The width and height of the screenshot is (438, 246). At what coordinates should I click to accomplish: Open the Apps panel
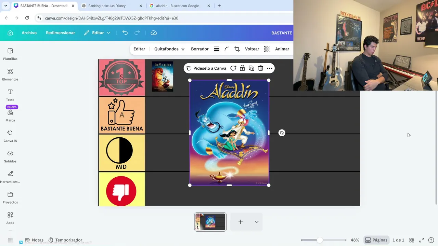(x=10, y=218)
